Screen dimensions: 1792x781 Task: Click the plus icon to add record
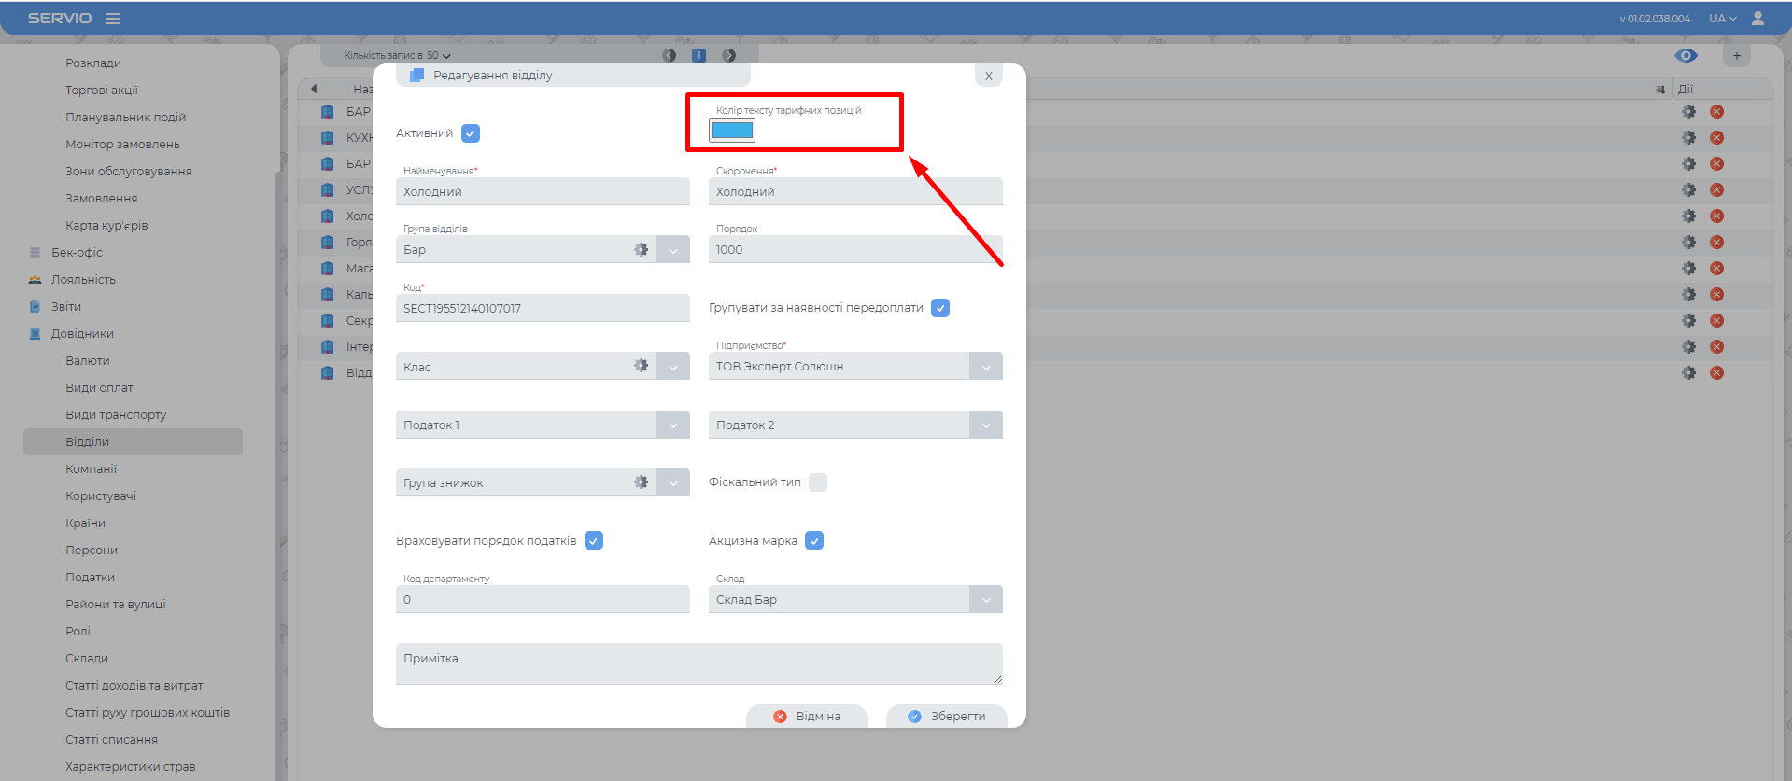[x=1737, y=56]
